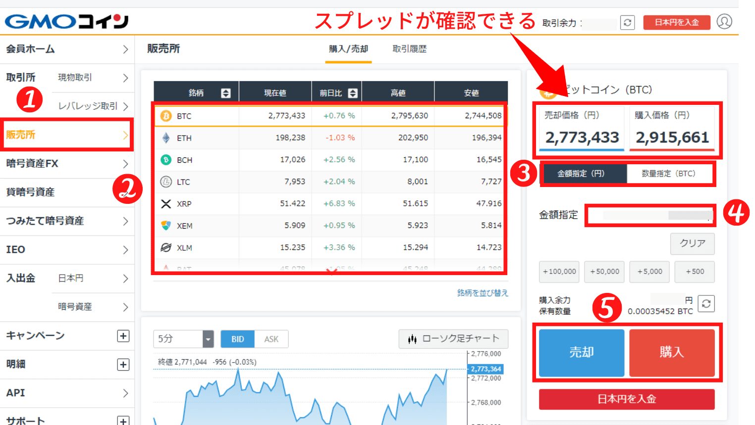Open 会員ホーム menu
755x425 pixels.
click(x=67, y=49)
